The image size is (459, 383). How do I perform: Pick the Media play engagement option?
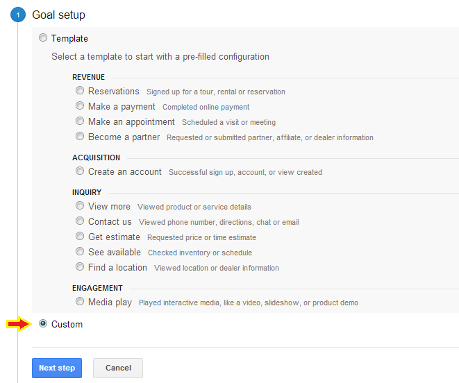click(80, 301)
